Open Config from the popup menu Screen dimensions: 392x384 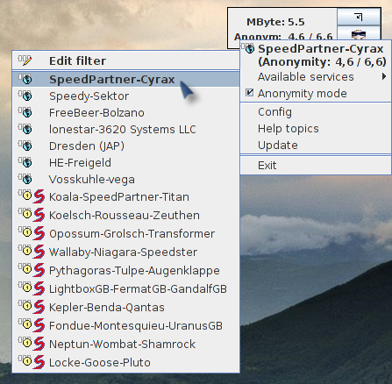pos(316,112)
